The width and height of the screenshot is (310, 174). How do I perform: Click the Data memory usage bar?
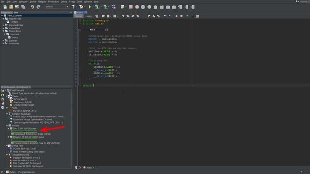coord(24,131)
